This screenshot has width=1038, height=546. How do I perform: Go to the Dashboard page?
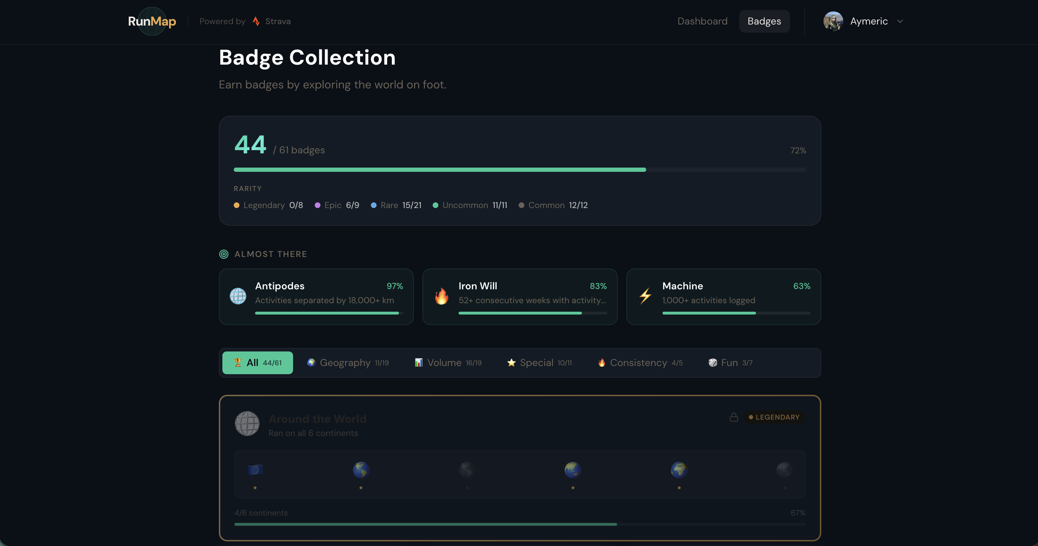[x=702, y=21]
